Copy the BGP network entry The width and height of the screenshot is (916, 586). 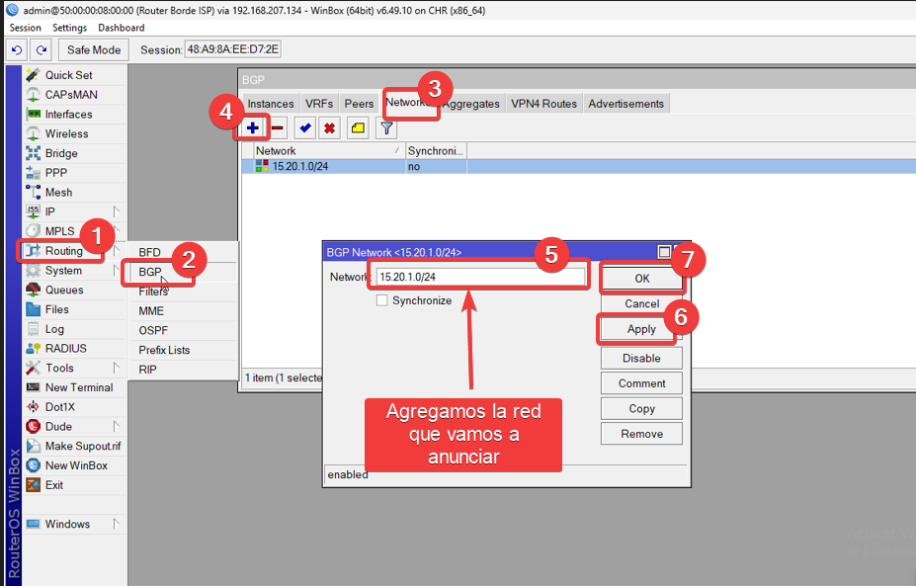(640, 407)
